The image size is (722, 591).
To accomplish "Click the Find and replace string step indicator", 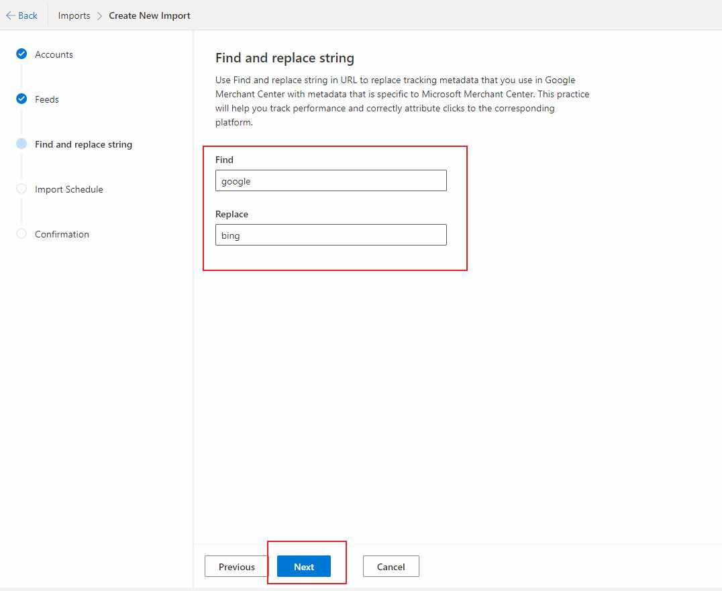I will pyautogui.click(x=21, y=144).
